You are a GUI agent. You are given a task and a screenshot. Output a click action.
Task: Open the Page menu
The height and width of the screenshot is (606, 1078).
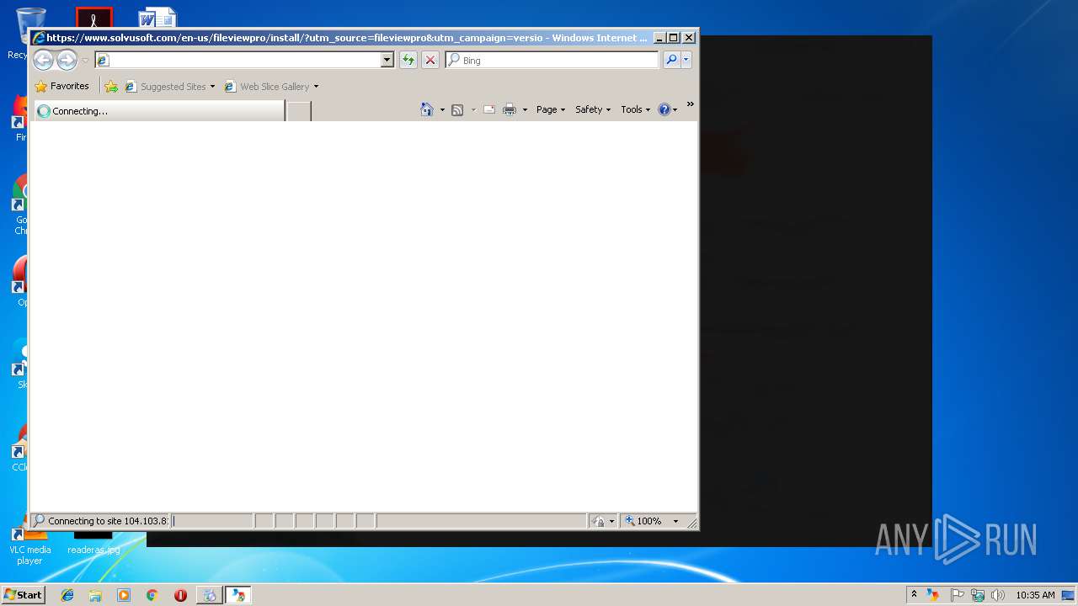551,109
